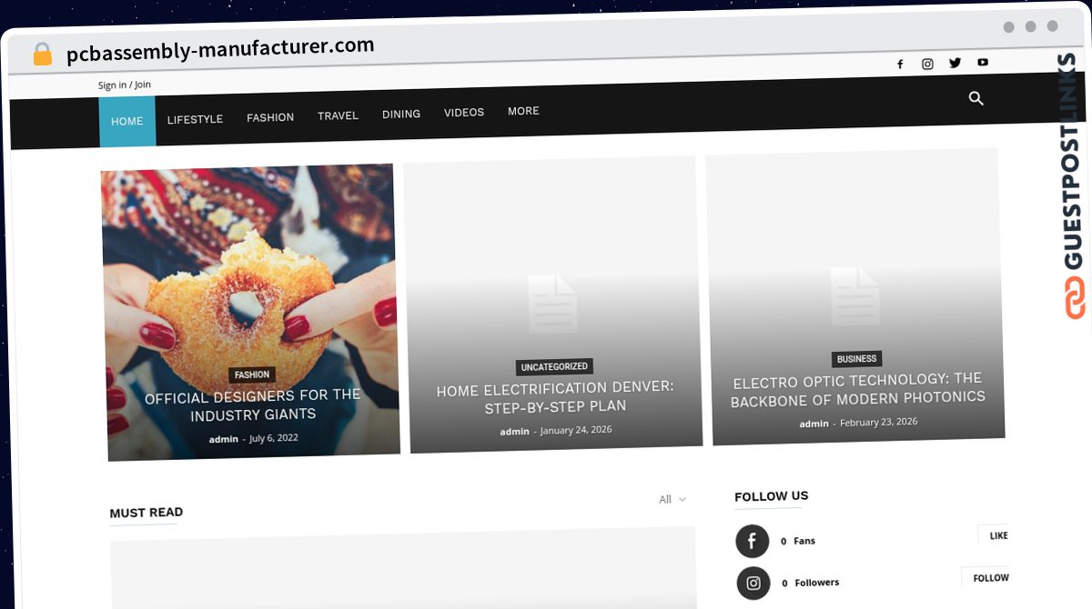1092x609 pixels.
Task: Click admin author on January 24, 2026 post
Action: point(514,432)
